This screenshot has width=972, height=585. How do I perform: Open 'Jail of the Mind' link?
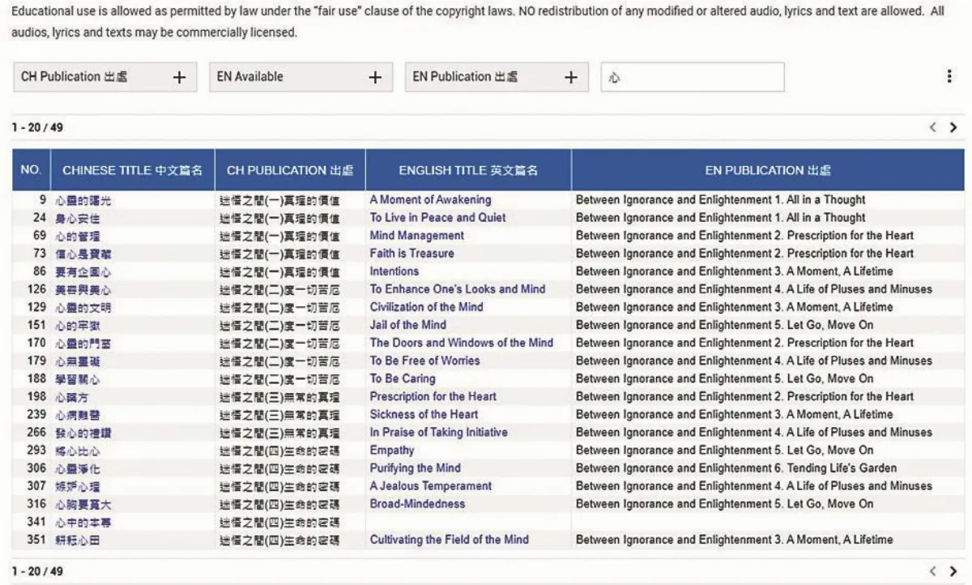(x=407, y=324)
